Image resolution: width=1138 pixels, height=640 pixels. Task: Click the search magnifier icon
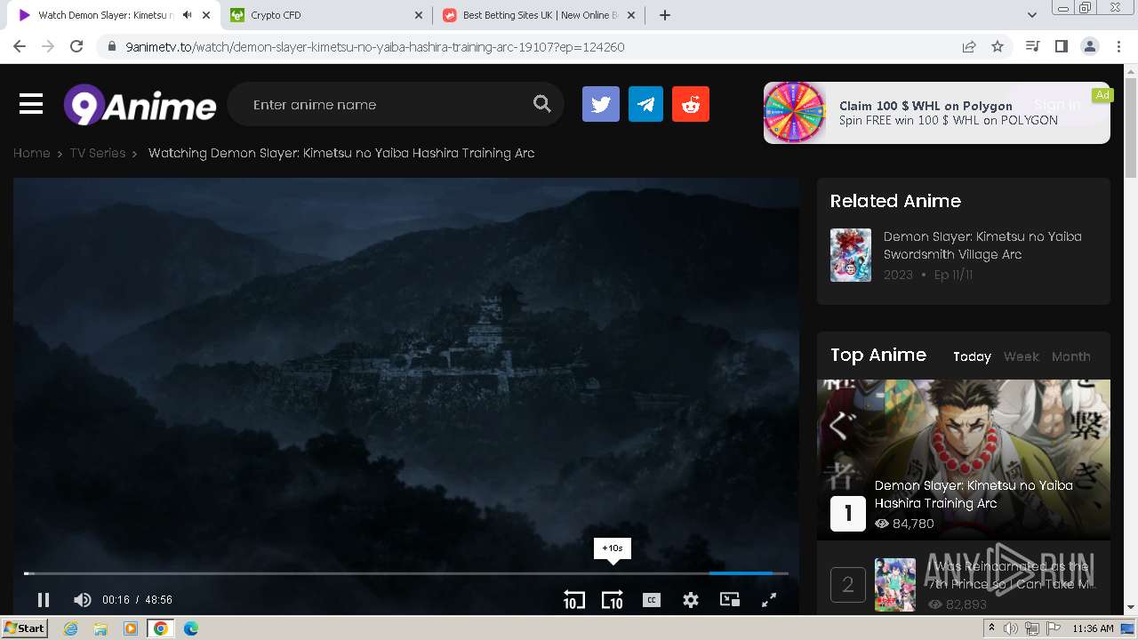tap(541, 104)
